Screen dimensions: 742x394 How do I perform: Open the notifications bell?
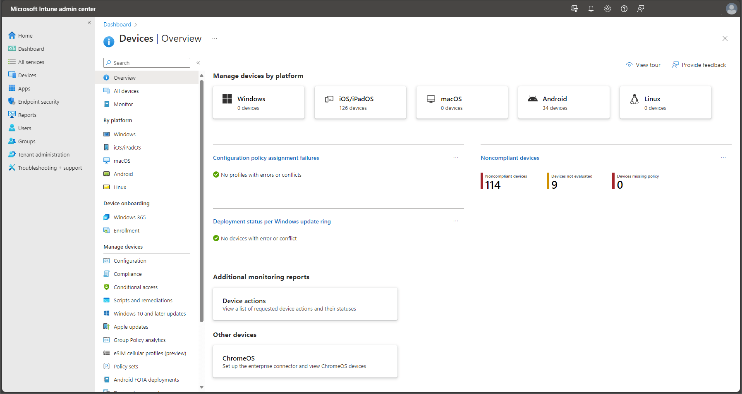(591, 8)
